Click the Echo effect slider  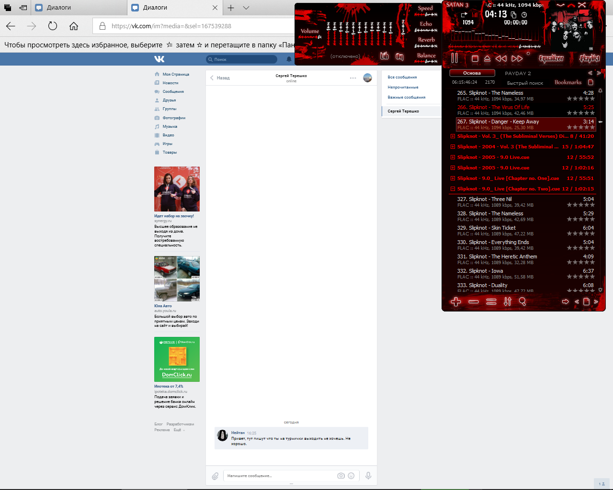(426, 31)
